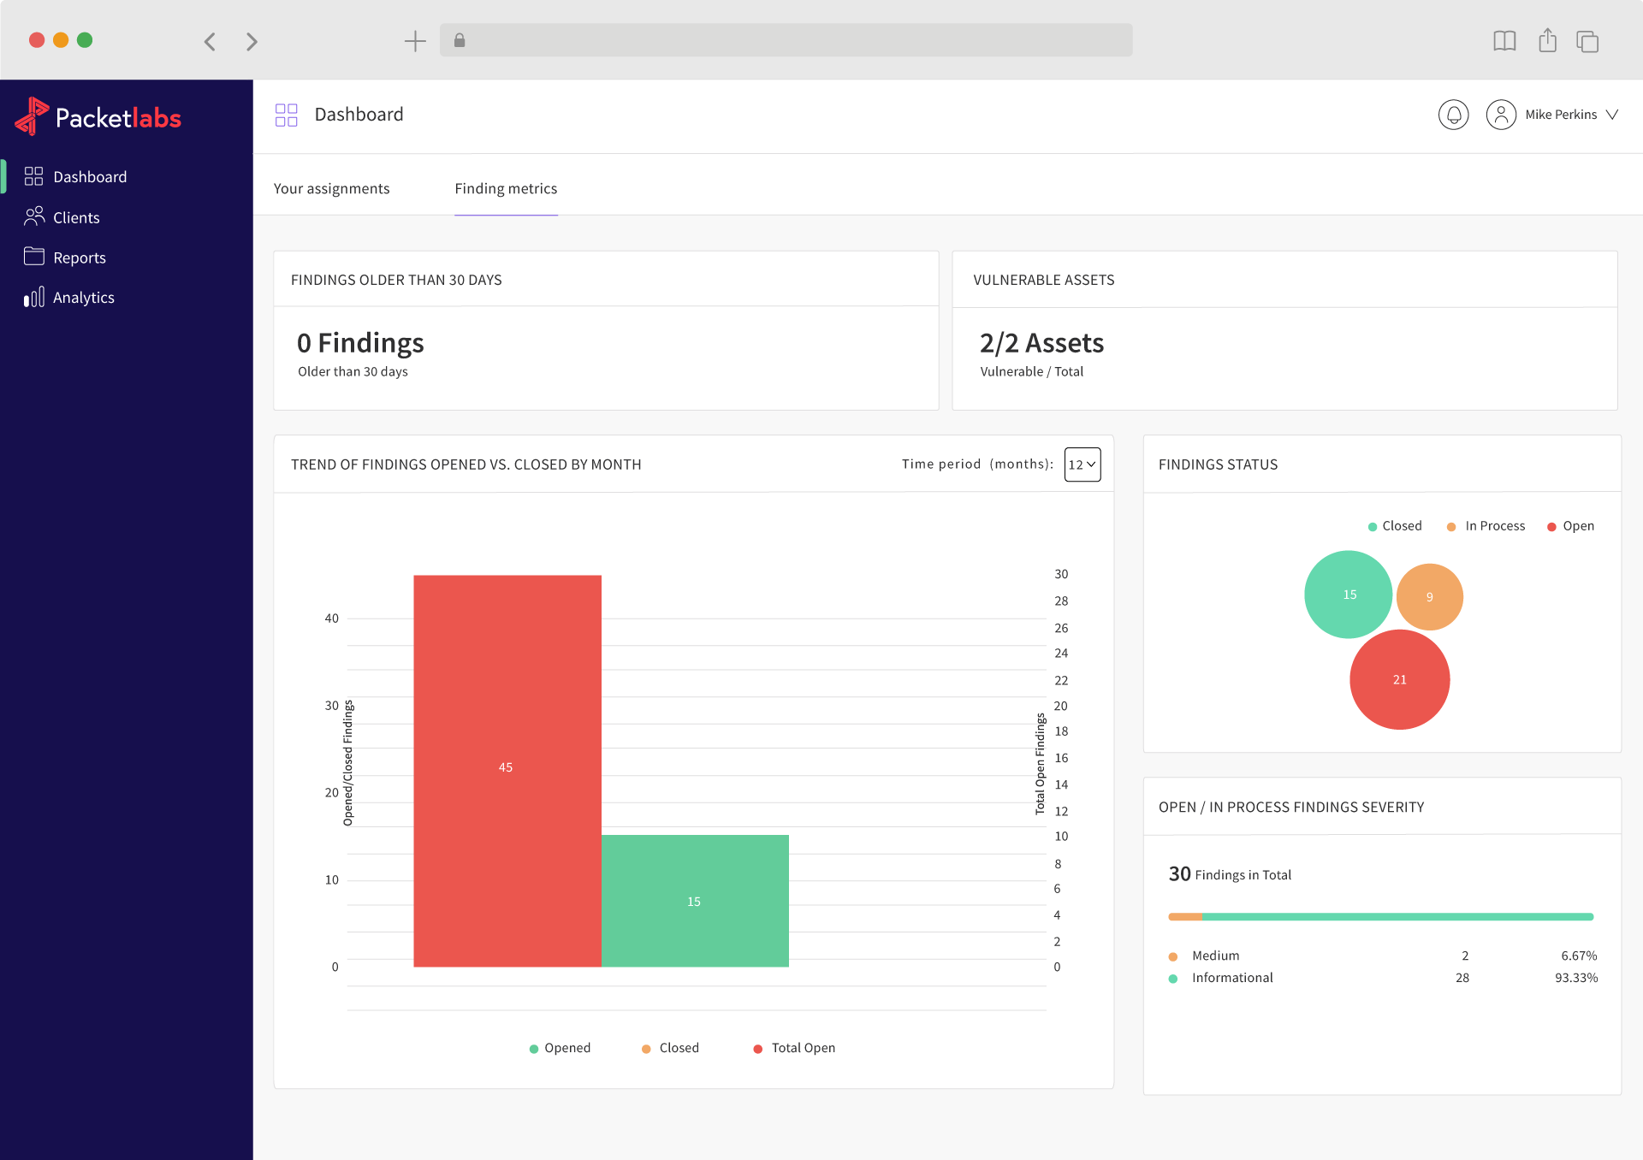Click the grid icon beside Dashboard title

pos(285,114)
